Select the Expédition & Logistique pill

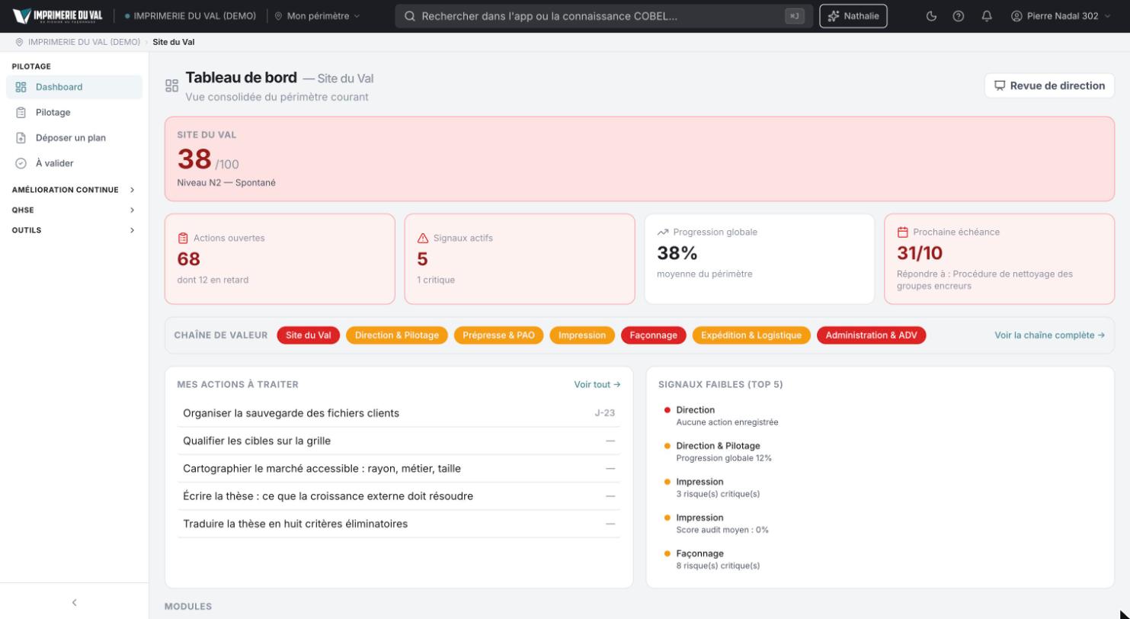[751, 335]
